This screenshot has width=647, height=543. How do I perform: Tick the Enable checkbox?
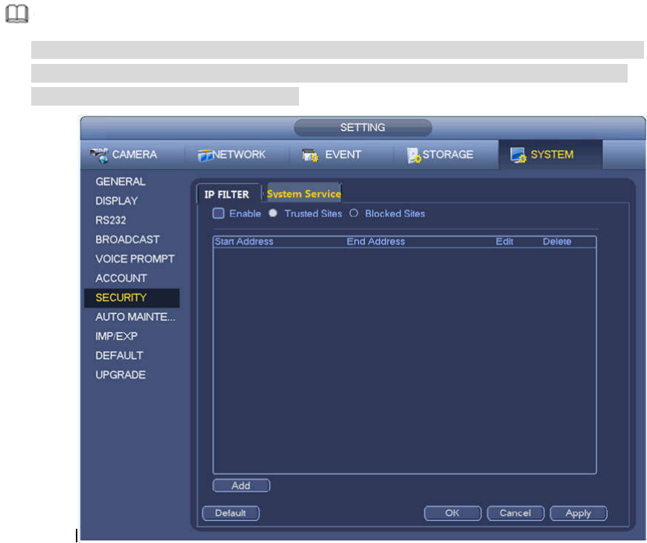(219, 213)
